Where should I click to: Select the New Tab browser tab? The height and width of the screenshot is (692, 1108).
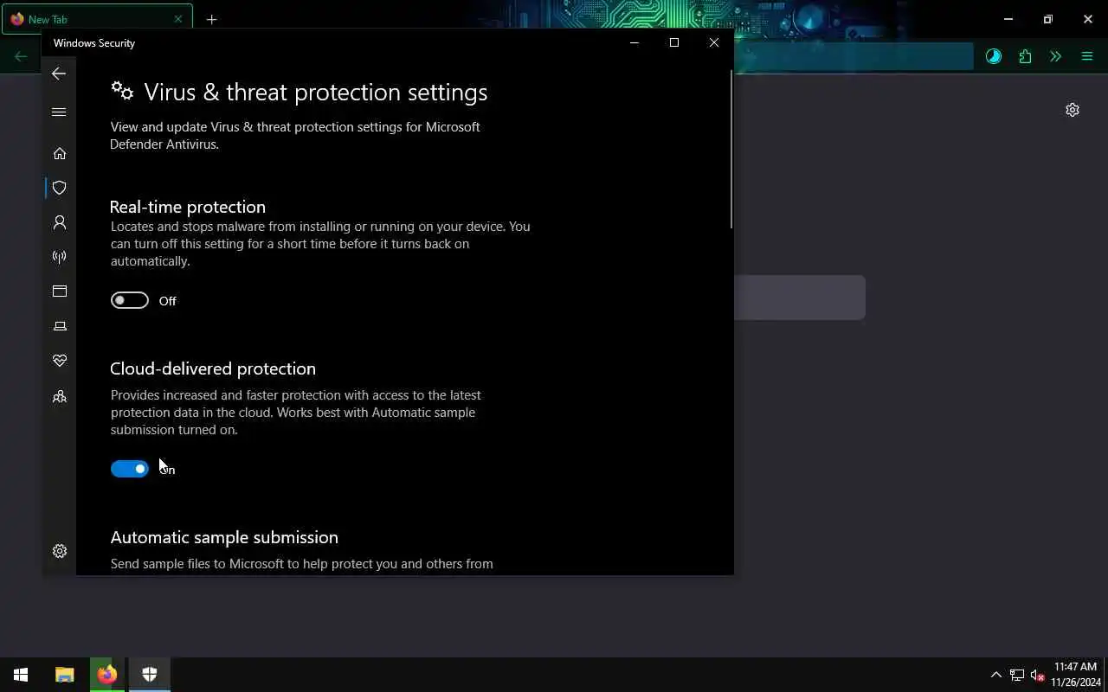coord(95,19)
